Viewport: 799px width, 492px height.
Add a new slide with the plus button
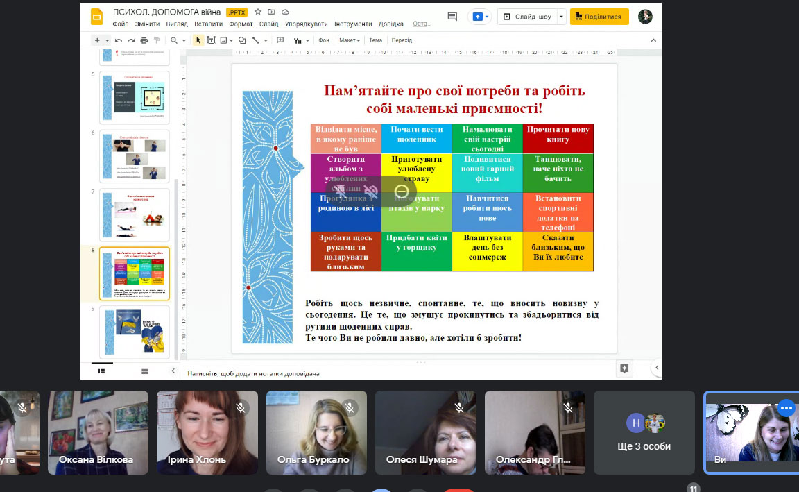tap(97, 40)
